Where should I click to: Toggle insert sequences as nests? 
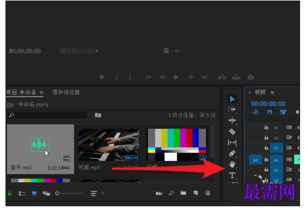[x=255, y=112]
